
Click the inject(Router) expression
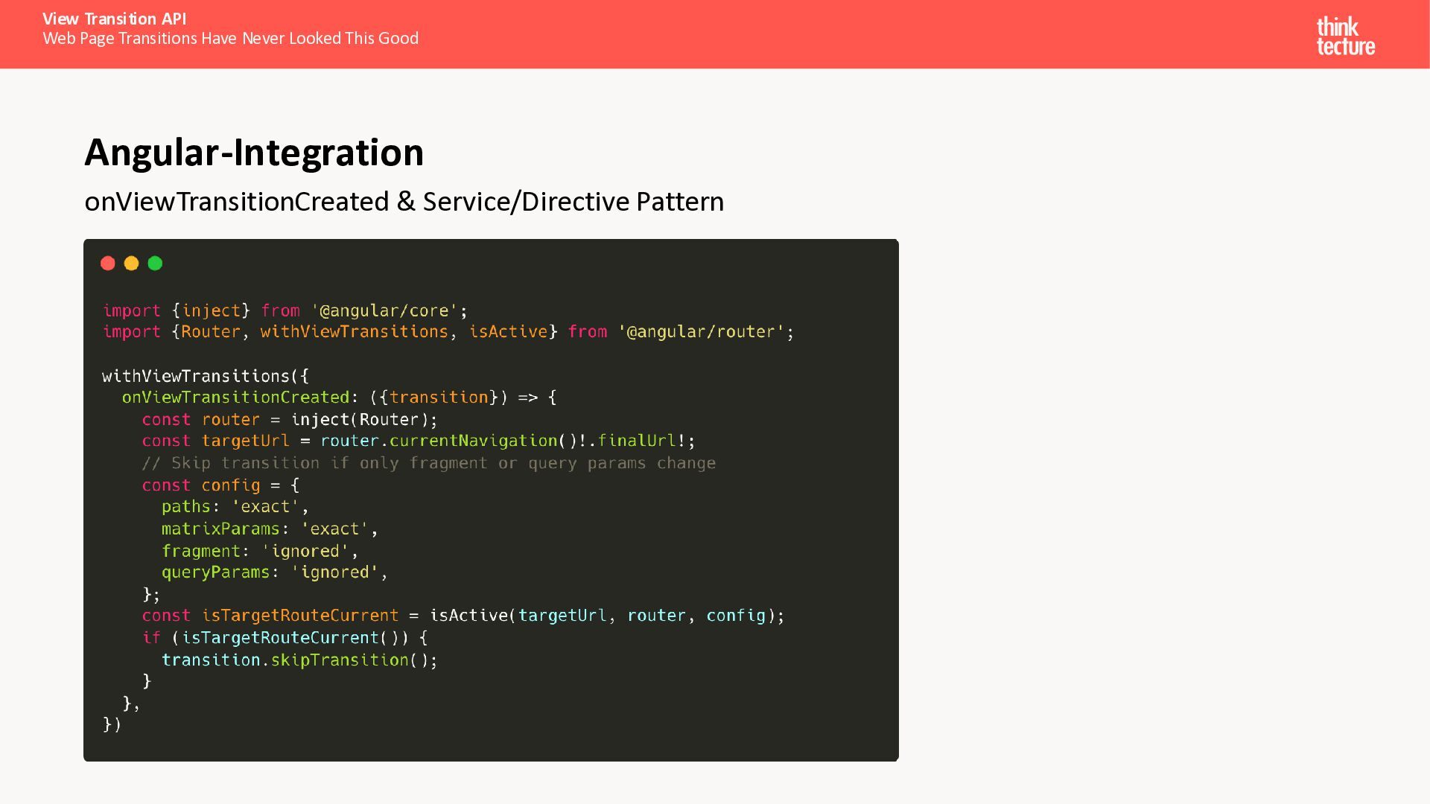[x=360, y=420]
